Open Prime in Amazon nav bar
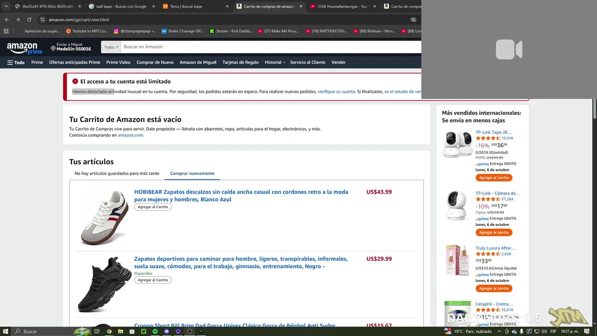Viewport: 597px width, 336px height. pos(37,62)
